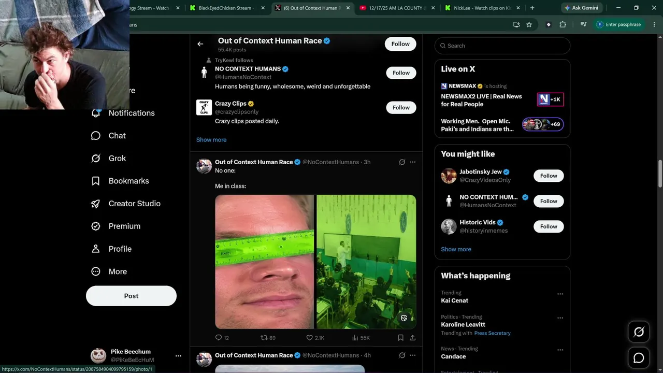Open the browser Extensions puzzle icon
The image size is (663, 373).
(x=563, y=24)
